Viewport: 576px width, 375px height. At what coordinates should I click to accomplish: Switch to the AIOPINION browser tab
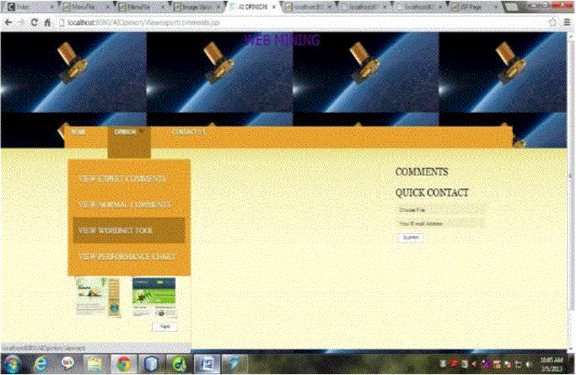tap(254, 7)
